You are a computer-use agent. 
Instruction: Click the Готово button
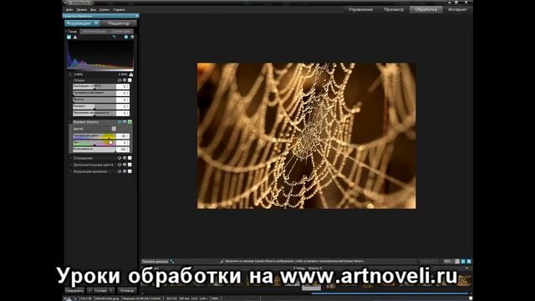coord(100,290)
